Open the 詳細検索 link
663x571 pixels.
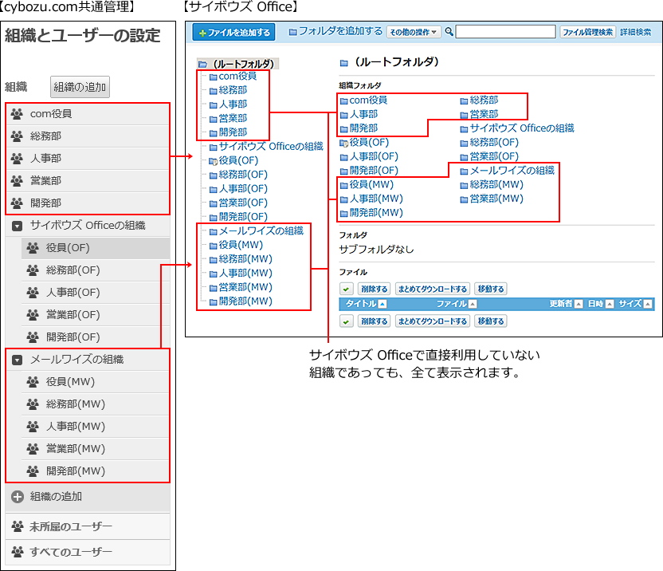tap(636, 32)
